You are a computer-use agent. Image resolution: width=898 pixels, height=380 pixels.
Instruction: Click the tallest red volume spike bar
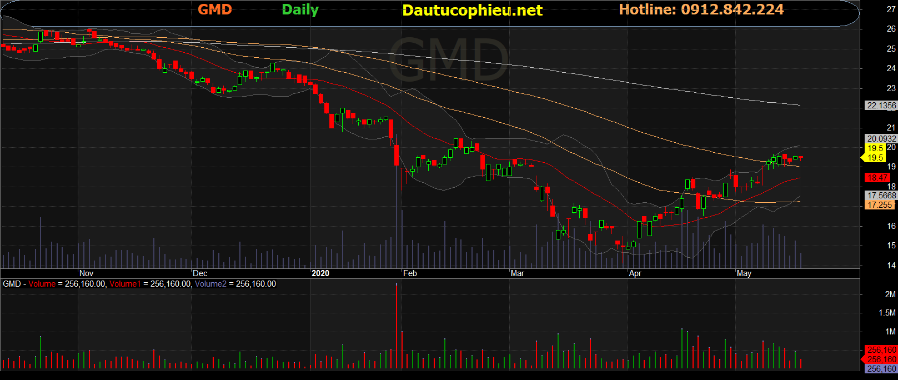click(397, 326)
